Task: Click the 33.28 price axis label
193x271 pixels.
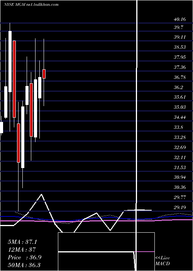Action: pyautogui.click(x=180, y=137)
